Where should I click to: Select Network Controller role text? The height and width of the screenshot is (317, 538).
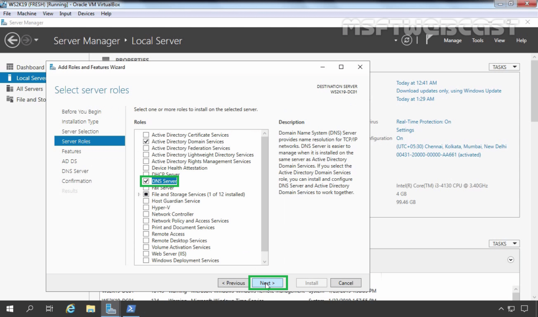[172, 214]
